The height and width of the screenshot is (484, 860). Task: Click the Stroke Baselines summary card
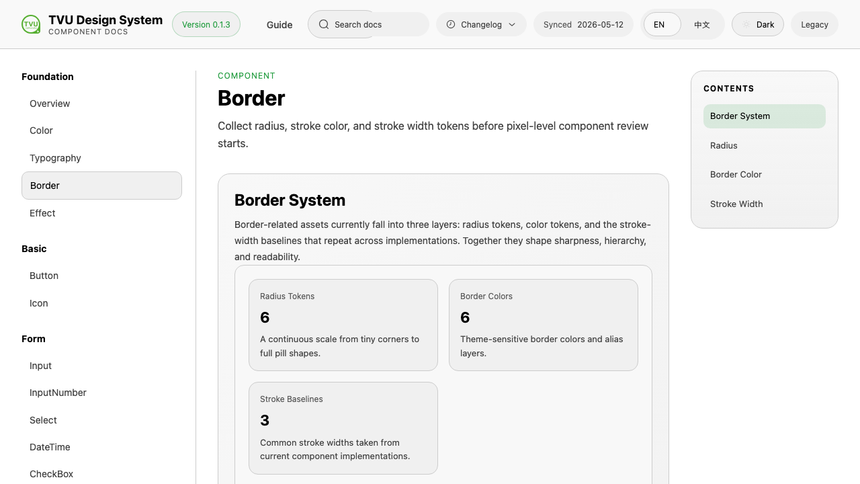tap(343, 428)
